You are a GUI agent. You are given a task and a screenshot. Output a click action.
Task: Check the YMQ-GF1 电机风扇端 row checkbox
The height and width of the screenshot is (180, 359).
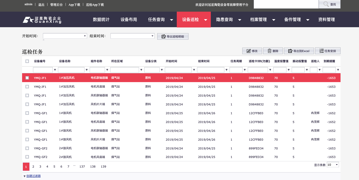pos(27,122)
